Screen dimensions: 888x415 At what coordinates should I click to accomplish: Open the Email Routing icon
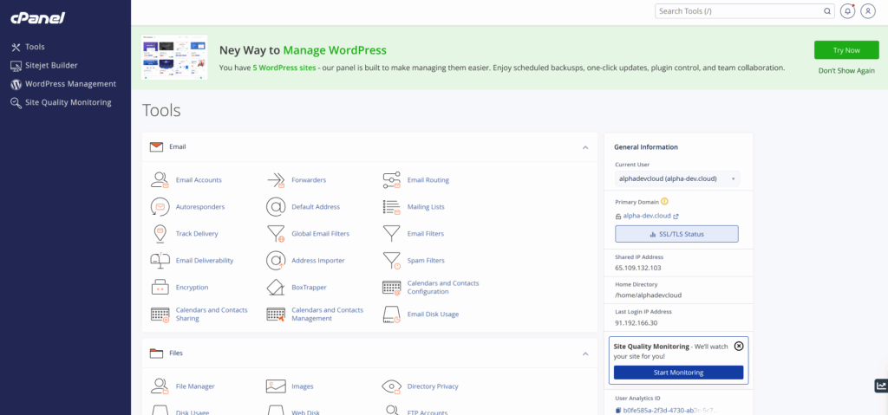tap(391, 180)
